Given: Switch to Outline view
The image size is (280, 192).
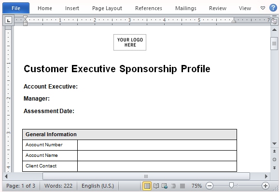Looking at the screenshot, I should [173, 186].
